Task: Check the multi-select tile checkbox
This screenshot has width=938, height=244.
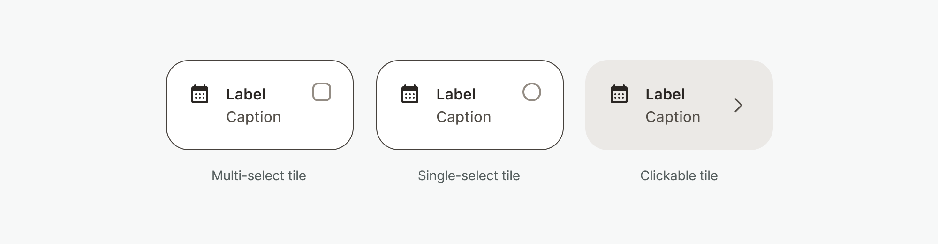Action: (x=322, y=92)
